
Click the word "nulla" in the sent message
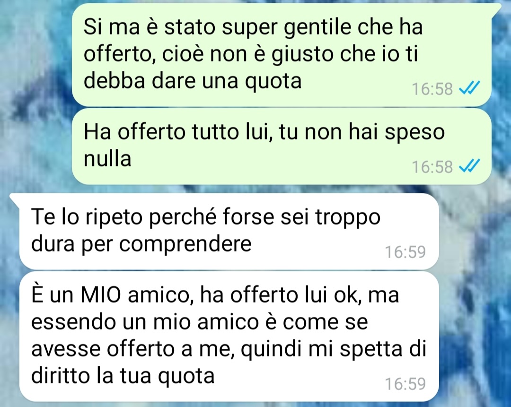(x=107, y=159)
